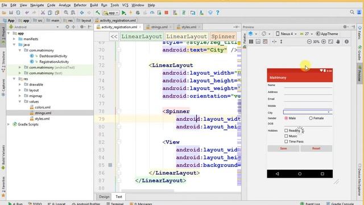Click the color swatch in line 85 gutter
The image size is (364, 205).
(x=110, y=165)
